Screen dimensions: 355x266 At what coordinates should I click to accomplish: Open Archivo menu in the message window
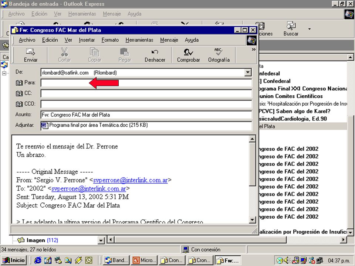click(27, 40)
